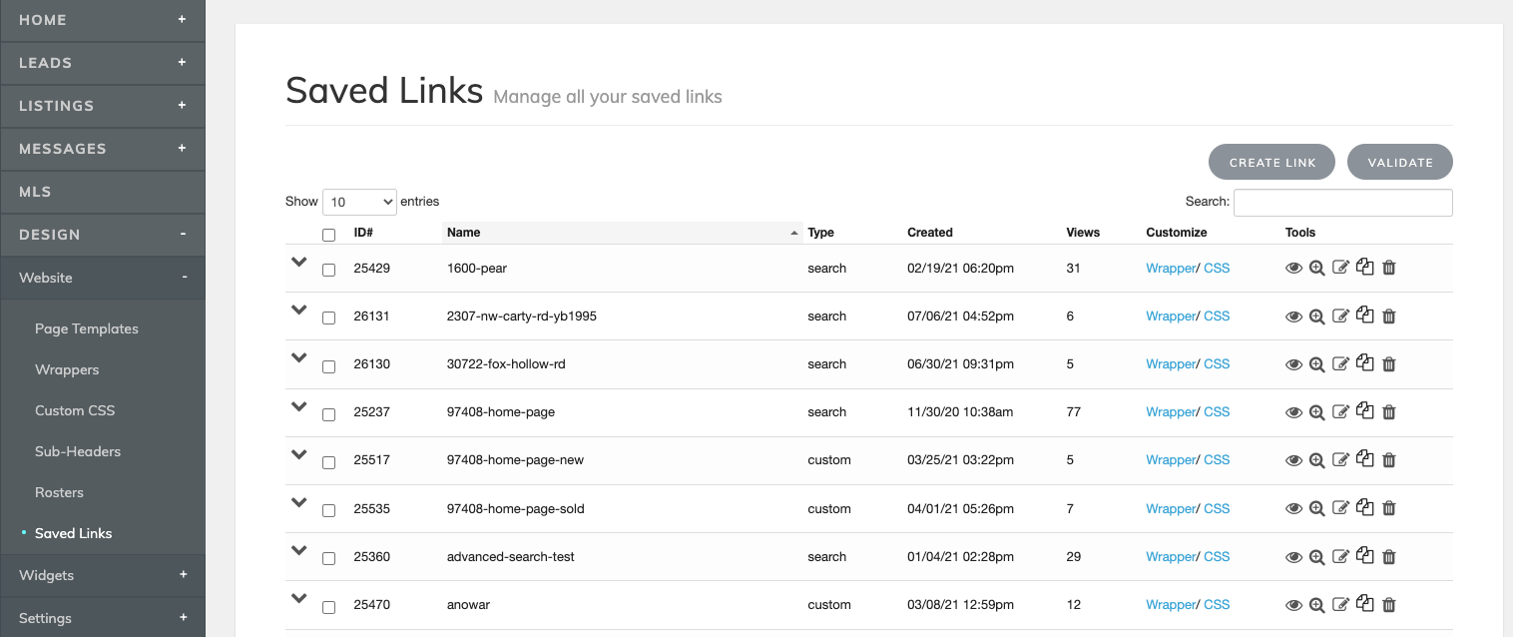Screen dimensions: 1513x637
Task: Edit the 97408-home-page saved link
Action: click(1340, 411)
